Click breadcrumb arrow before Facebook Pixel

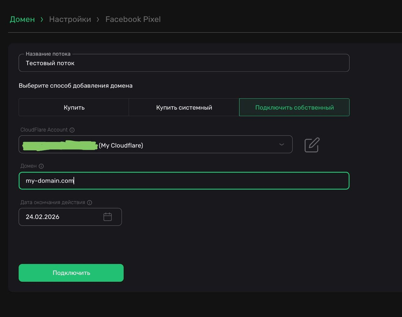coord(98,19)
